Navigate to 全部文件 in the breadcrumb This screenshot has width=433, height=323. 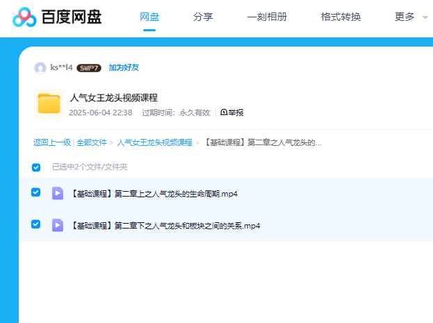coord(91,142)
